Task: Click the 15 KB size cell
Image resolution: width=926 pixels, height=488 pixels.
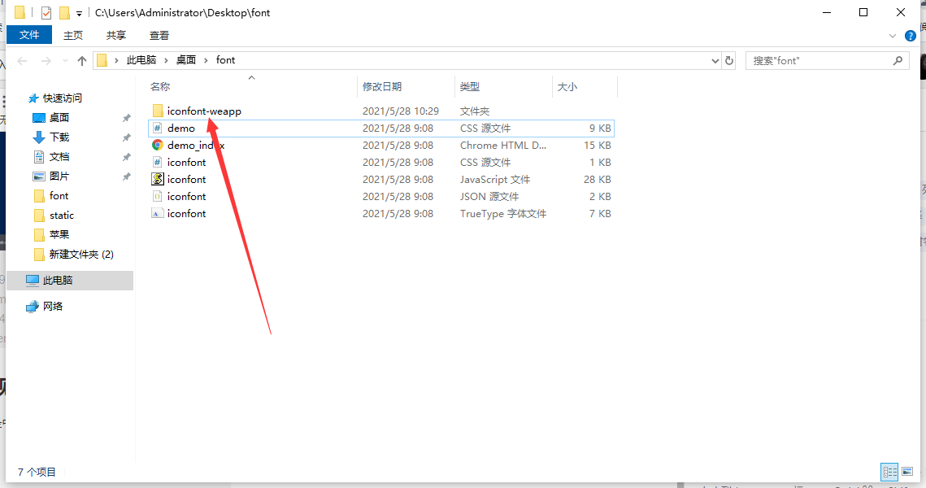Action: (597, 145)
